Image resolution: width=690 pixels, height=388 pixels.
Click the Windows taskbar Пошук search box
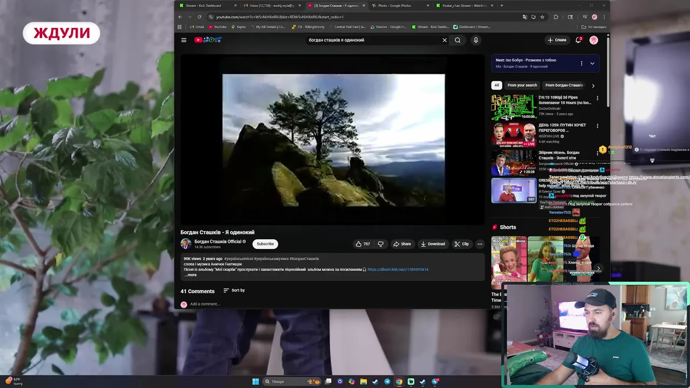pyautogui.click(x=291, y=382)
